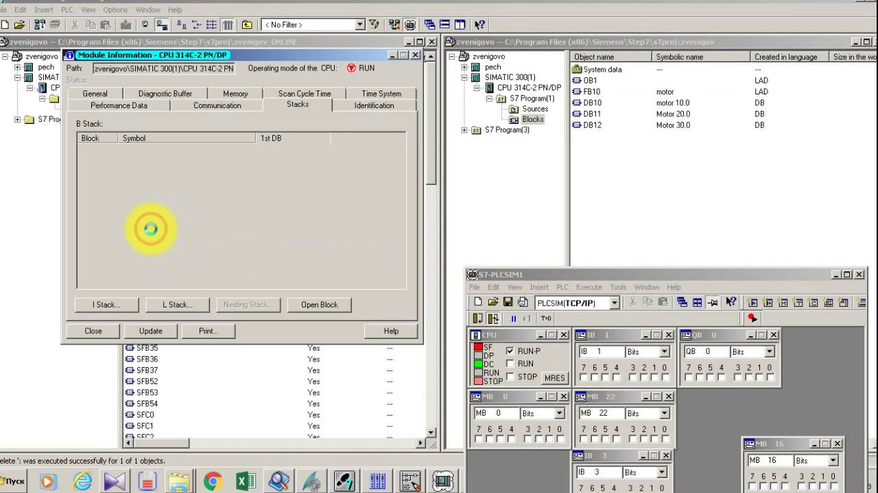The width and height of the screenshot is (878, 493).
Task: Select FB10 block in the object list
Action: pyautogui.click(x=591, y=92)
